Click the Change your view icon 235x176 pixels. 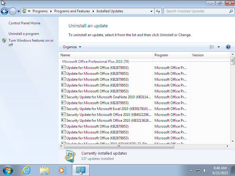point(211,47)
